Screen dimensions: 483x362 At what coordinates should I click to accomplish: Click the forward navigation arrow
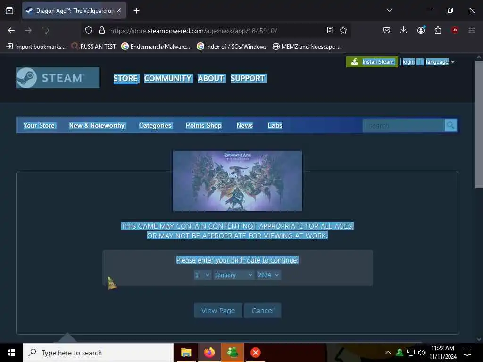pos(28,30)
